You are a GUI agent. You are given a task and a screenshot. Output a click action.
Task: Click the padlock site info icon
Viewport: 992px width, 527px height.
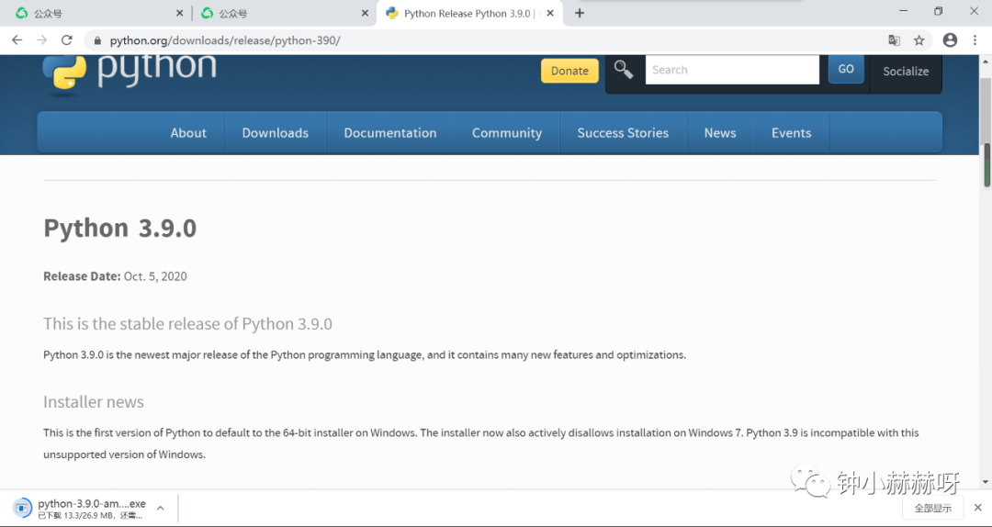96,40
